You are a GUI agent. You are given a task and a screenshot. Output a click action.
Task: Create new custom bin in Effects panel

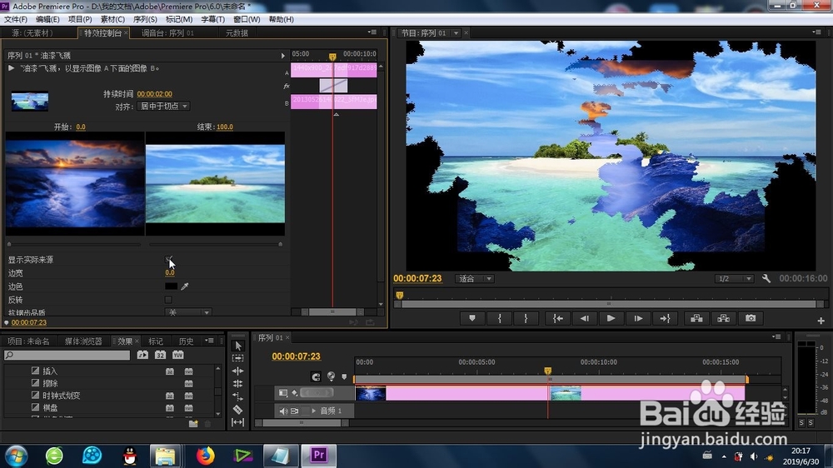click(x=193, y=423)
